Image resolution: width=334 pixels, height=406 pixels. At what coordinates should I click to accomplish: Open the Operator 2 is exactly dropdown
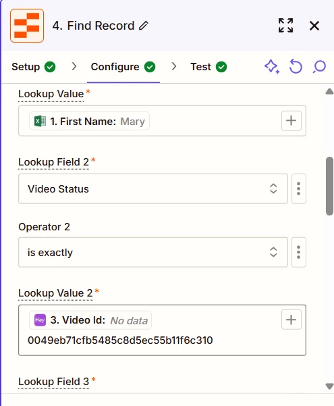click(153, 252)
